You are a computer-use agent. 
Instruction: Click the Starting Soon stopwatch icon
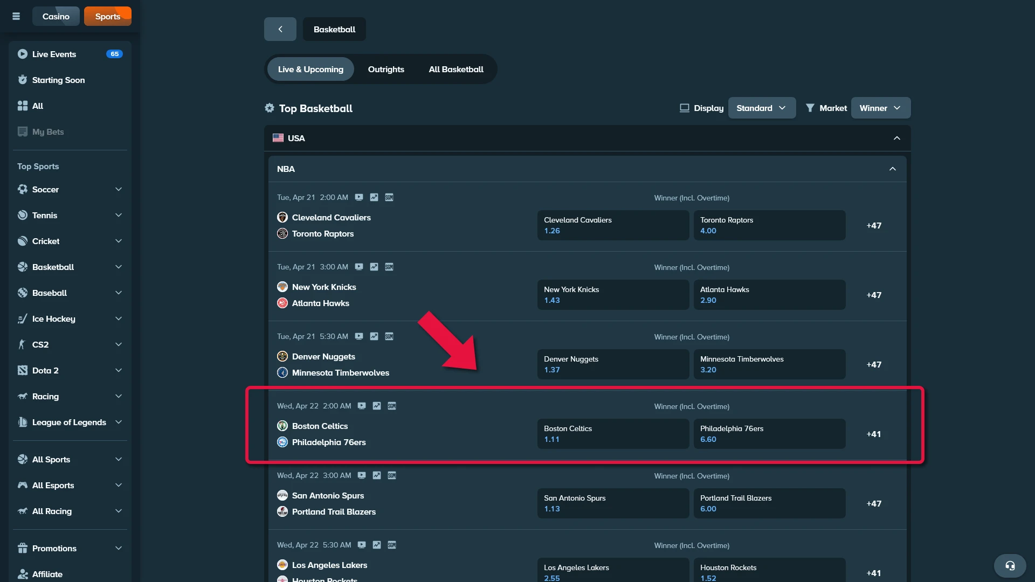point(22,80)
